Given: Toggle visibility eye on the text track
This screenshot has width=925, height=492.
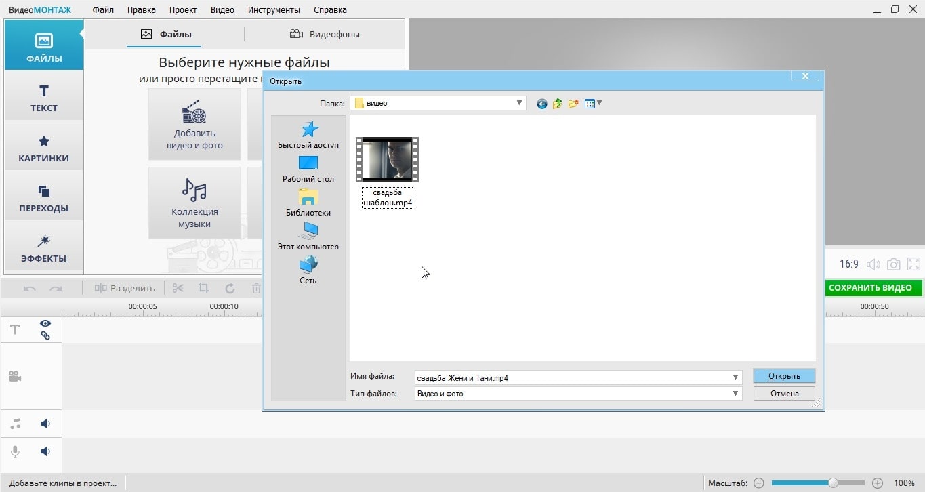Looking at the screenshot, I should click(x=45, y=323).
